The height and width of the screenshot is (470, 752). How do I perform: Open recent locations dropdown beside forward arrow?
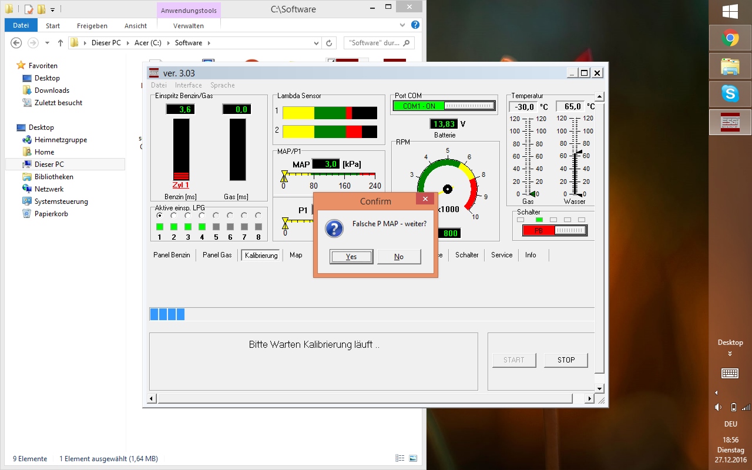pyautogui.click(x=46, y=43)
